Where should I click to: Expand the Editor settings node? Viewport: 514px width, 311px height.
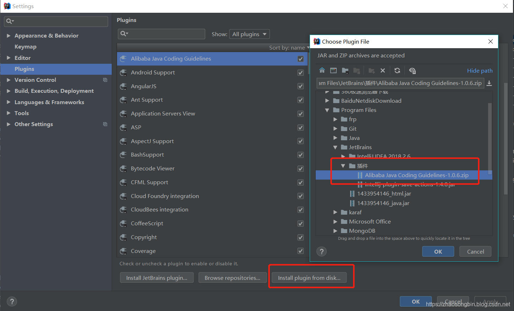coord(9,58)
